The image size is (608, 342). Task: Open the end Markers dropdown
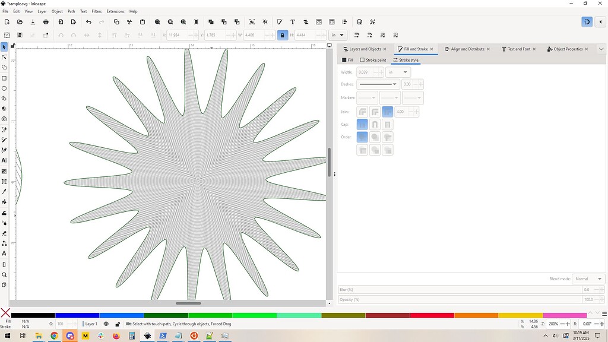point(413,98)
